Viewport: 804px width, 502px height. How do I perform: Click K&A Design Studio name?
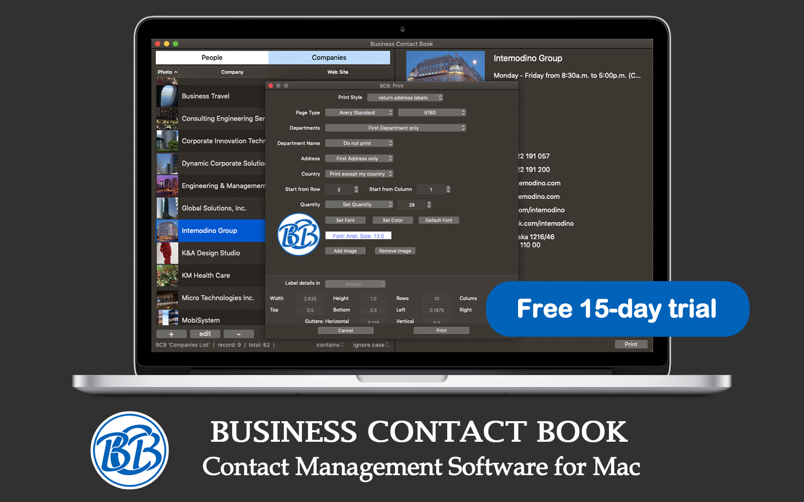211,253
